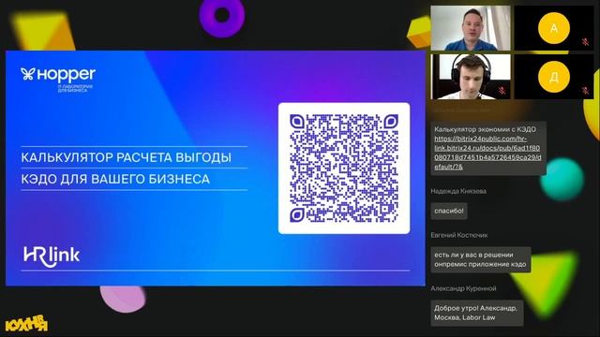Click the participant avatar labeled Д
The image size is (600, 337).
[x=554, y=77]
